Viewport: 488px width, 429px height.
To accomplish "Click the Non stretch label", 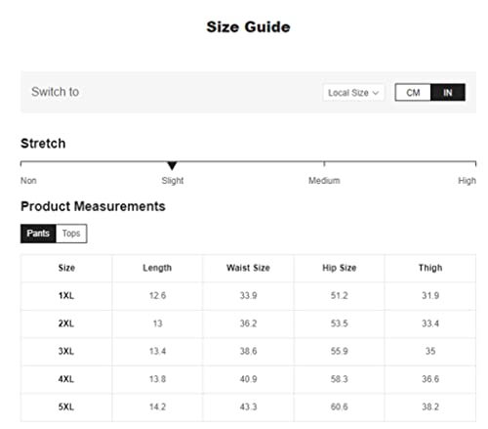I will point(28,181).
